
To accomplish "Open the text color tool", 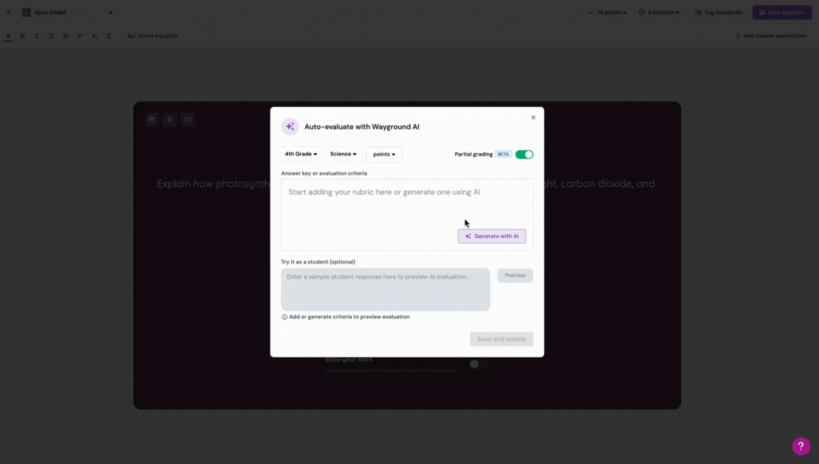I will 8,36.
